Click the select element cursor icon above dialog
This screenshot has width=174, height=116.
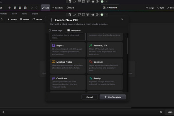click(x=79, y=14)
